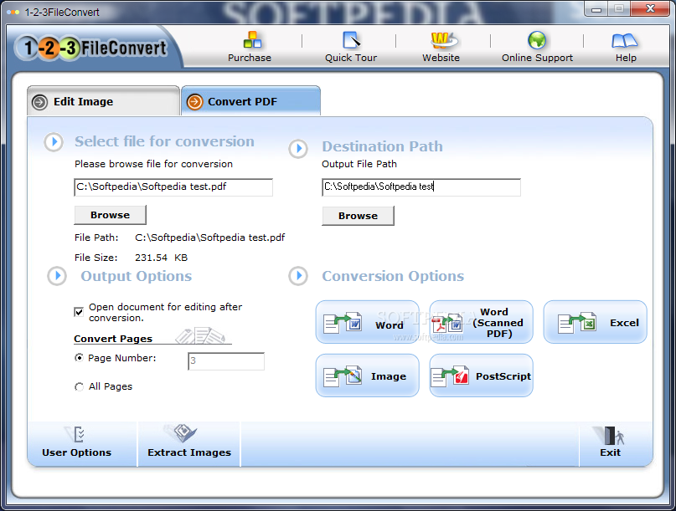The image size is (676, 511).
Task: Click the Exit door icon
Action: (x=610, y=435)
